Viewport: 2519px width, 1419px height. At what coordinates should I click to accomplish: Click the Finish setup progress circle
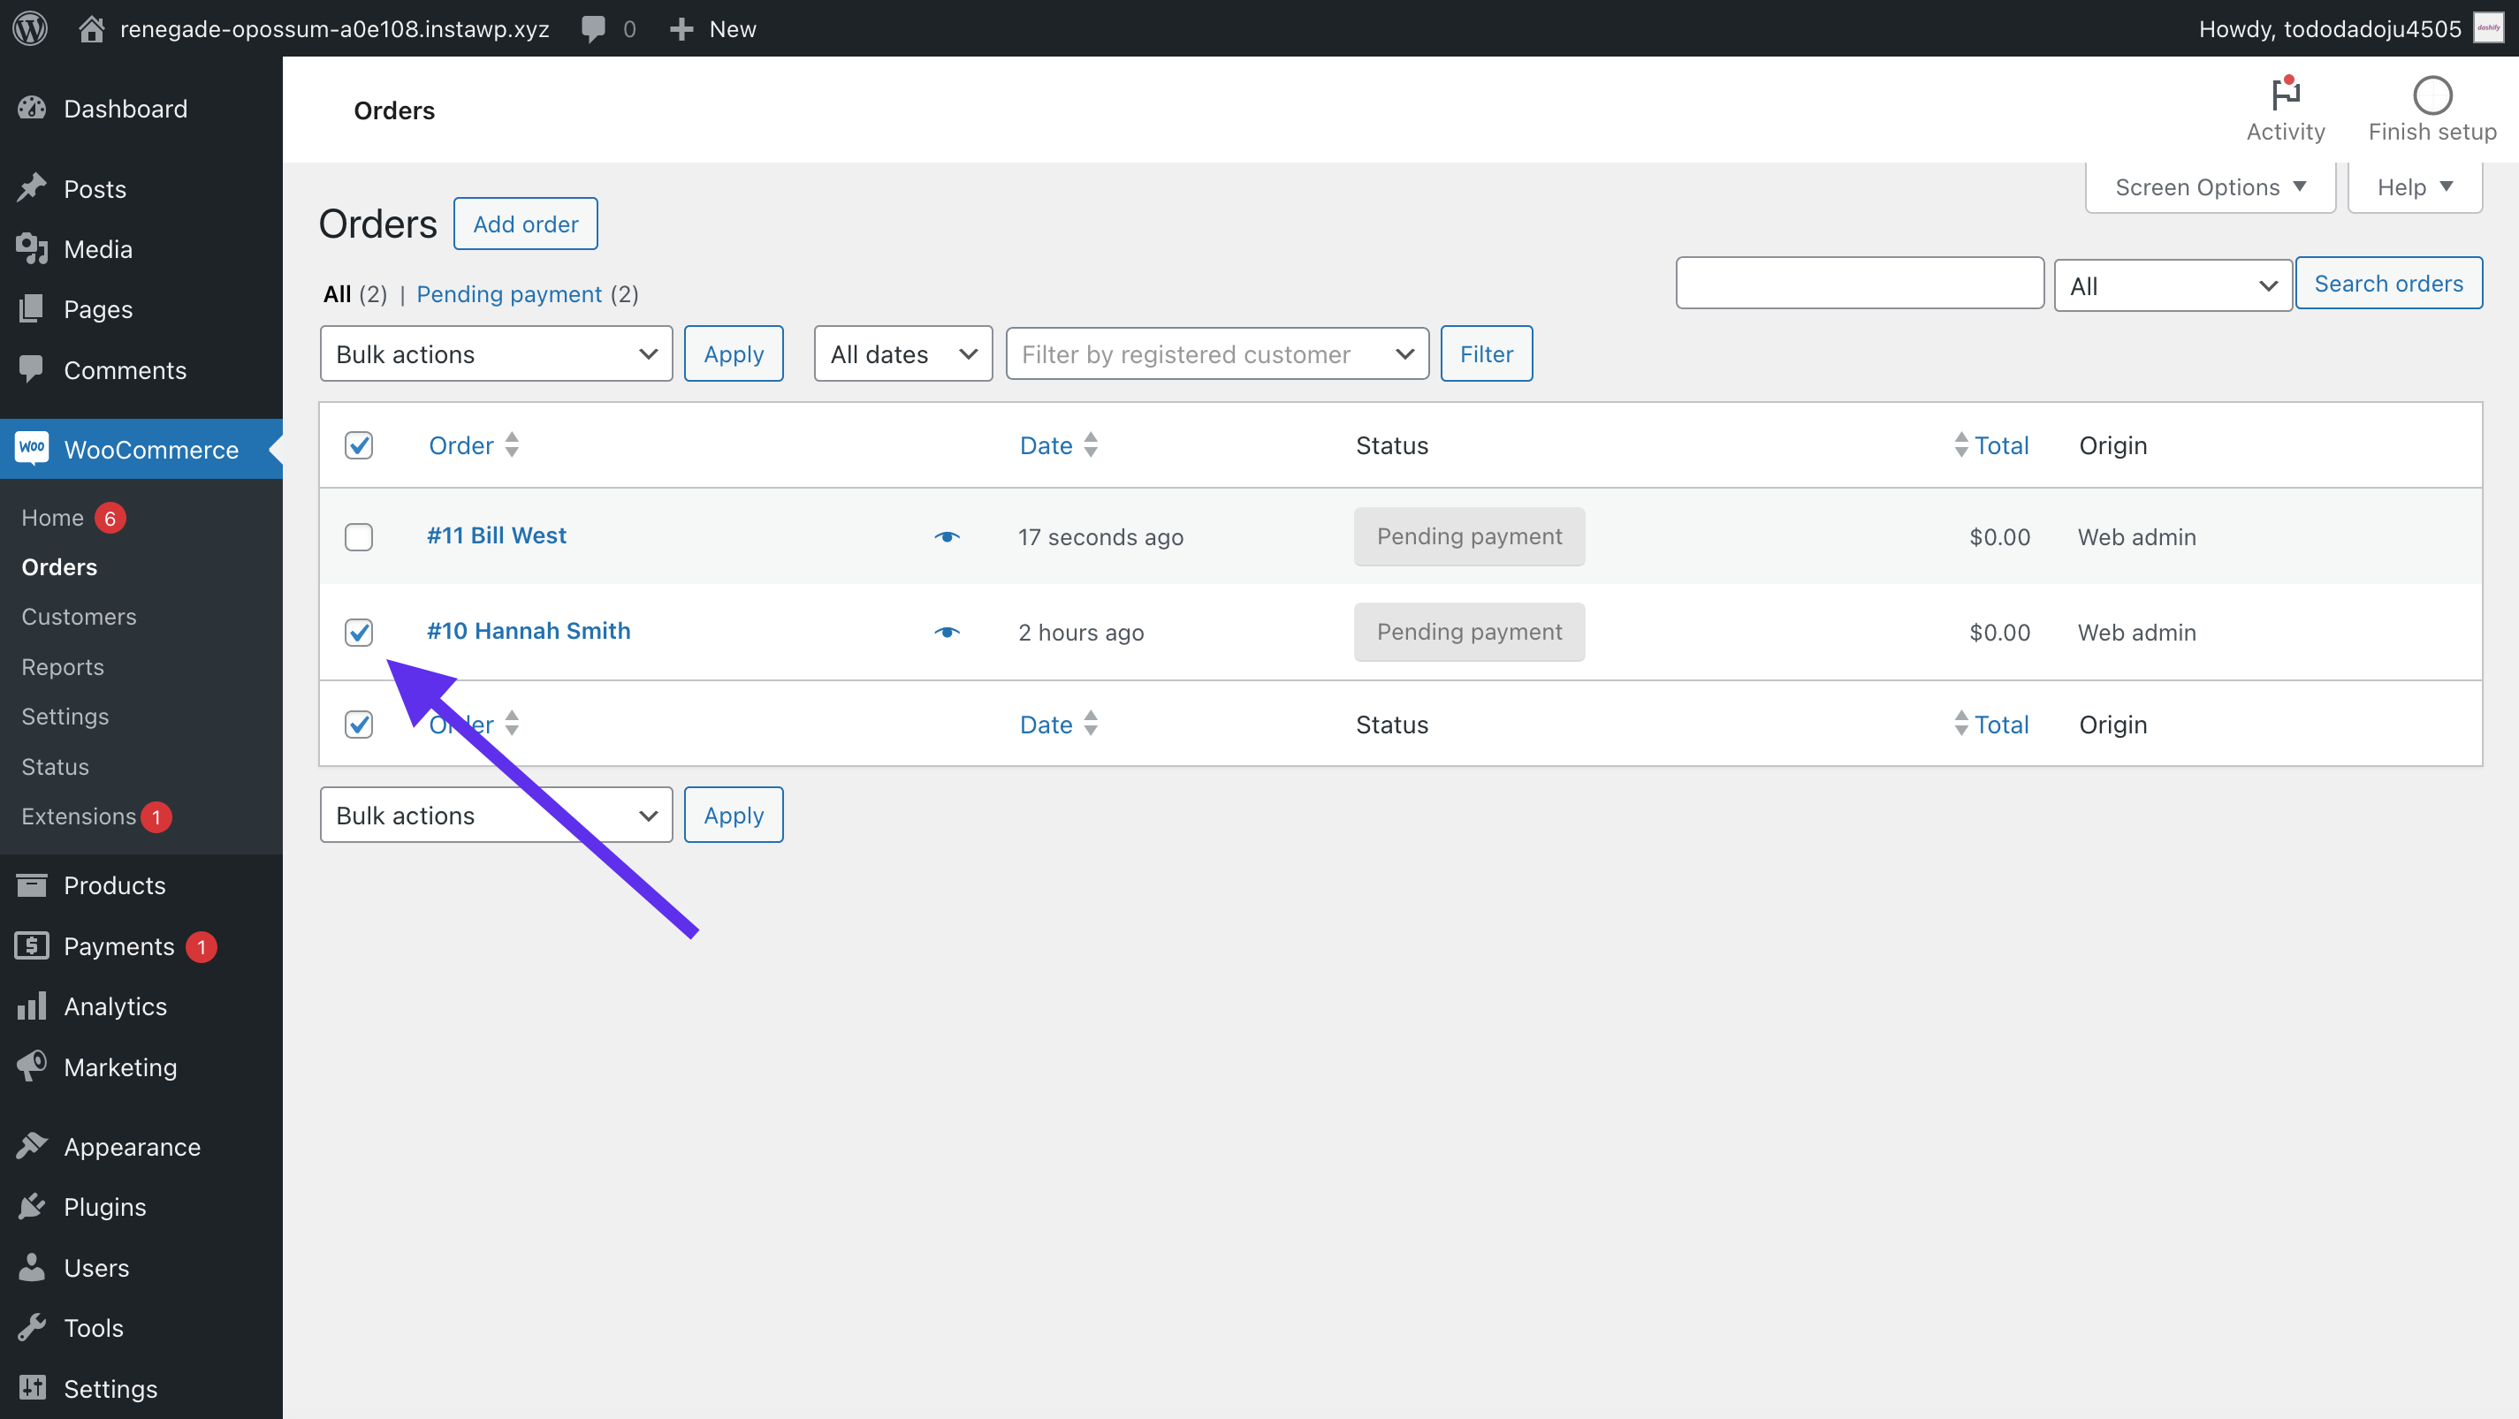click(x=2432, y=95)
